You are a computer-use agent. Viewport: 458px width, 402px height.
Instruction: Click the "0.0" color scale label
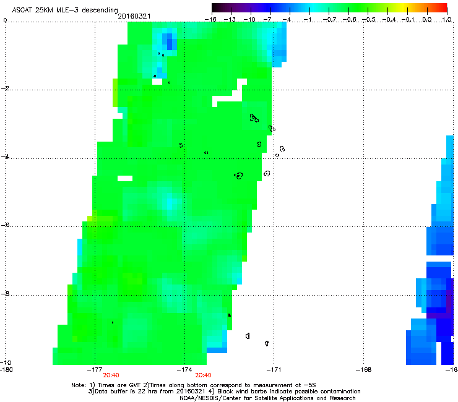tap(427, 20)
